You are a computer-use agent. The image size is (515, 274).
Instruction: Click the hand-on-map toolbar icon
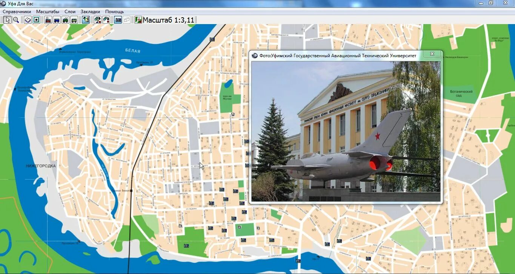86,20
